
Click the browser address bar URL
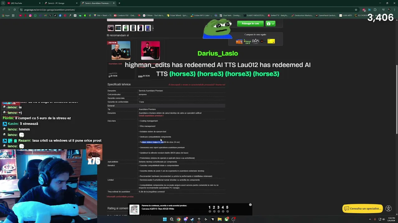[49, 10]
